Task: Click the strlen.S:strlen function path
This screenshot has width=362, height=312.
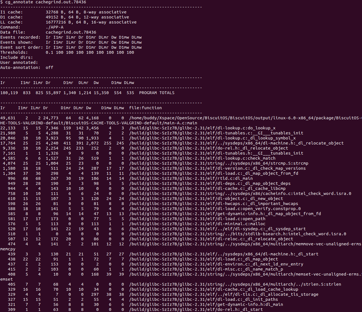Action: [235, 284]
